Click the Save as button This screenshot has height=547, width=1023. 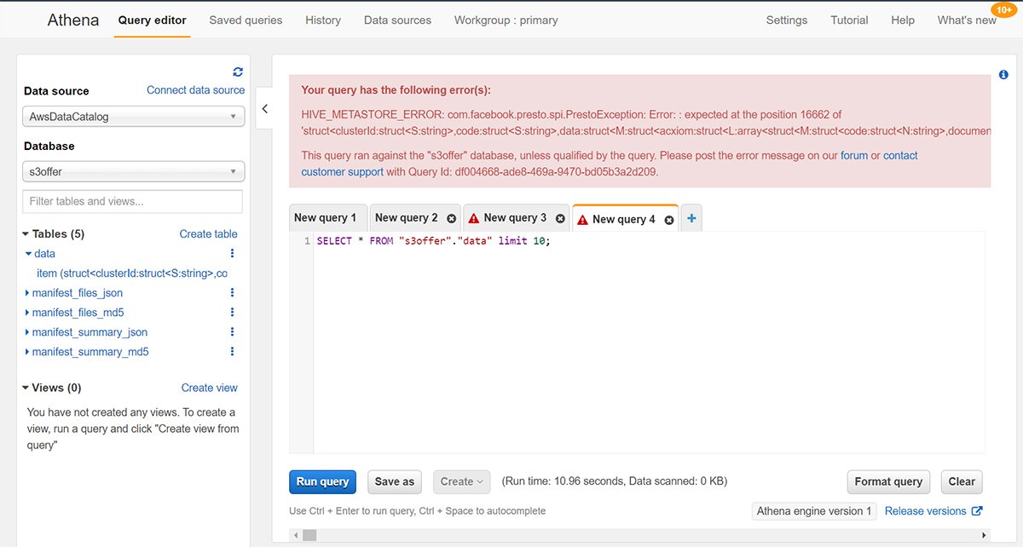[x=396, y=481]
